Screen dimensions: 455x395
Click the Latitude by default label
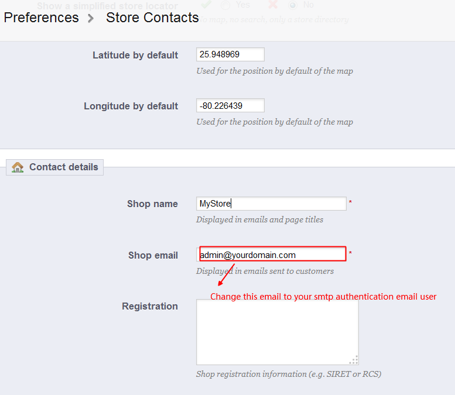tap(135, 55)
